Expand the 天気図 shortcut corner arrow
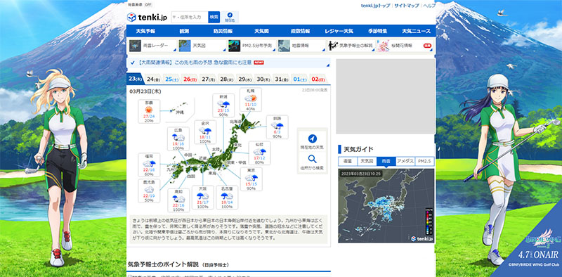 [225, 50]
